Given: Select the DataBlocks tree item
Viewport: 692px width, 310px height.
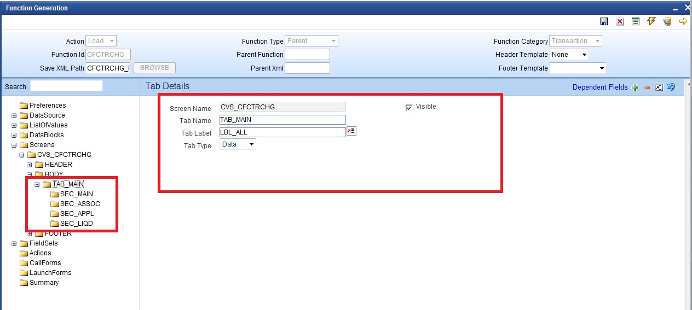Looking at the screenshot, I should click(x=47, y=135).
